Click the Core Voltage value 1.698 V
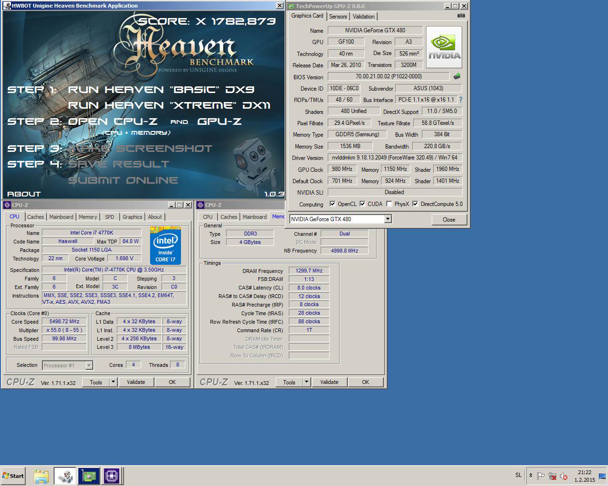608x486 pixels. click(x=124, y=258)
